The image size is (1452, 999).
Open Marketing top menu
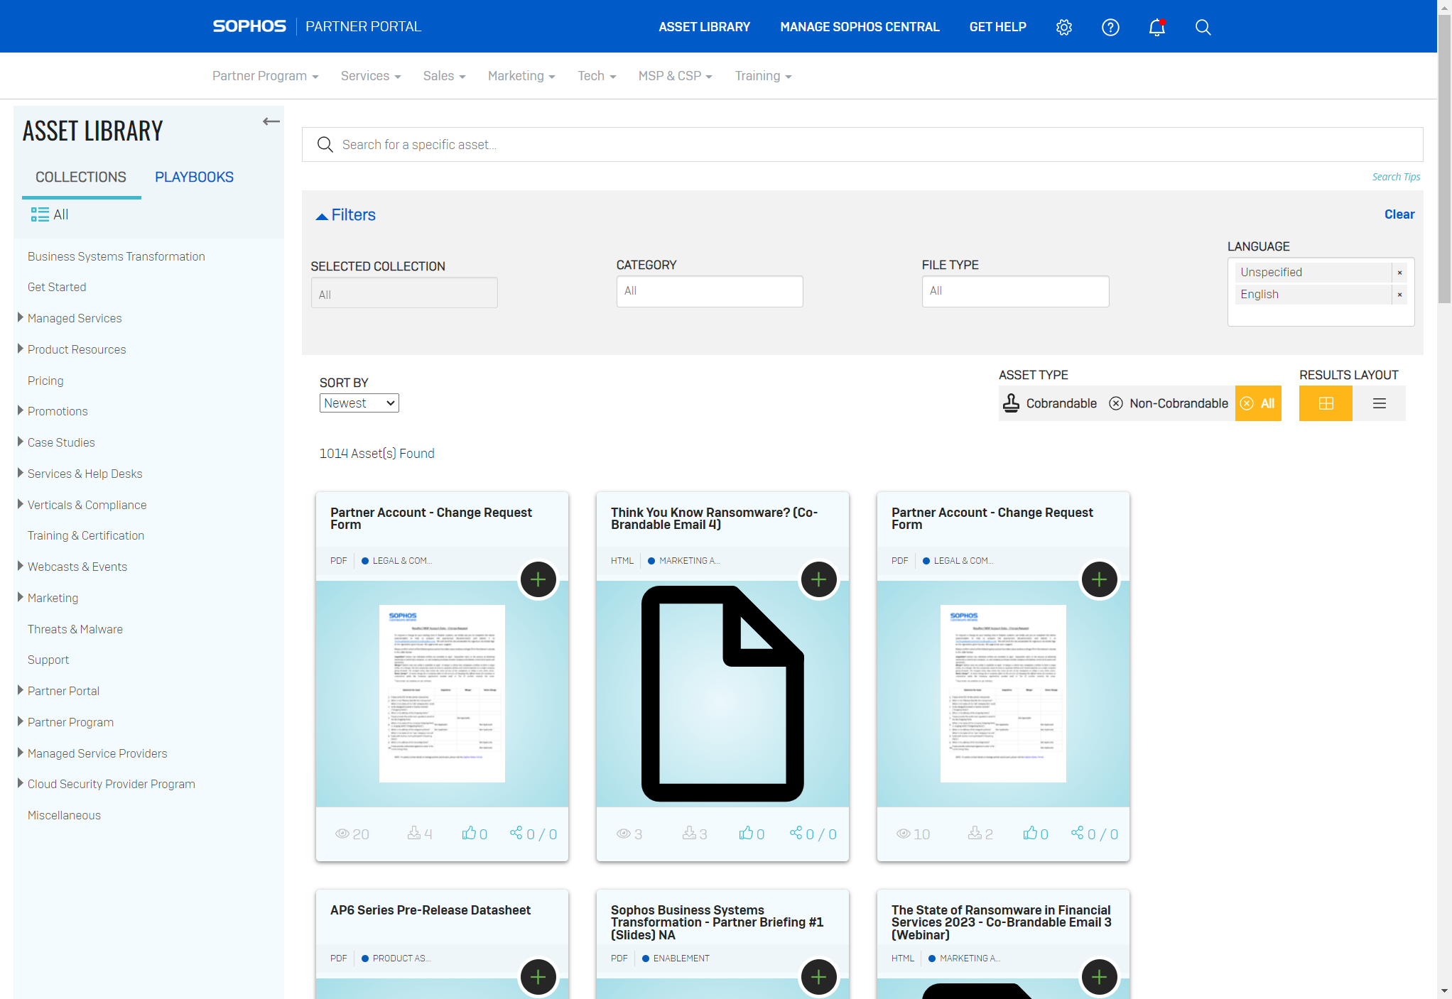click(521, 76)
